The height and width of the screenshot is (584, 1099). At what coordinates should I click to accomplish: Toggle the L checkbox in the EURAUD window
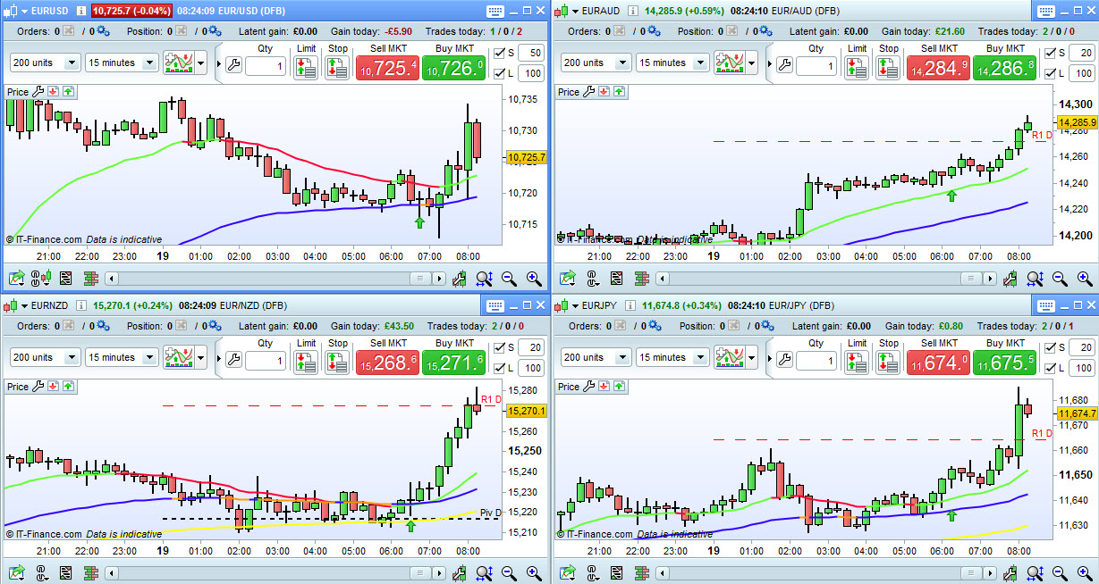(x=1050, y=74)
